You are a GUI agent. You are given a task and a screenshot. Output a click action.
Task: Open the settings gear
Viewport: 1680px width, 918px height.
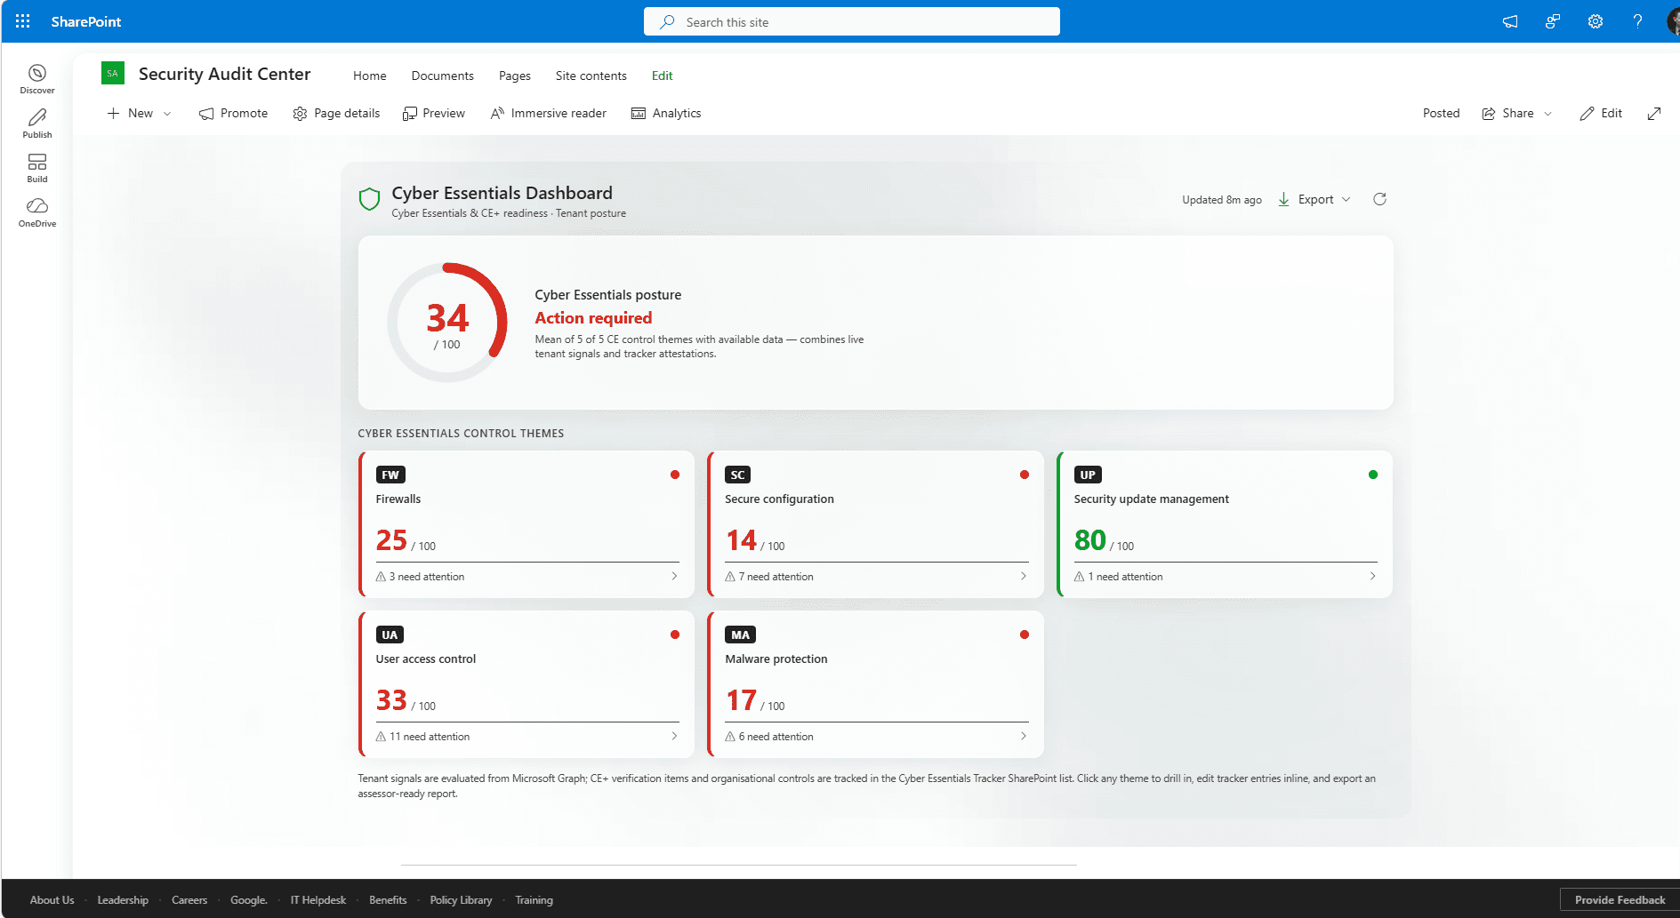coord(1596,21)
